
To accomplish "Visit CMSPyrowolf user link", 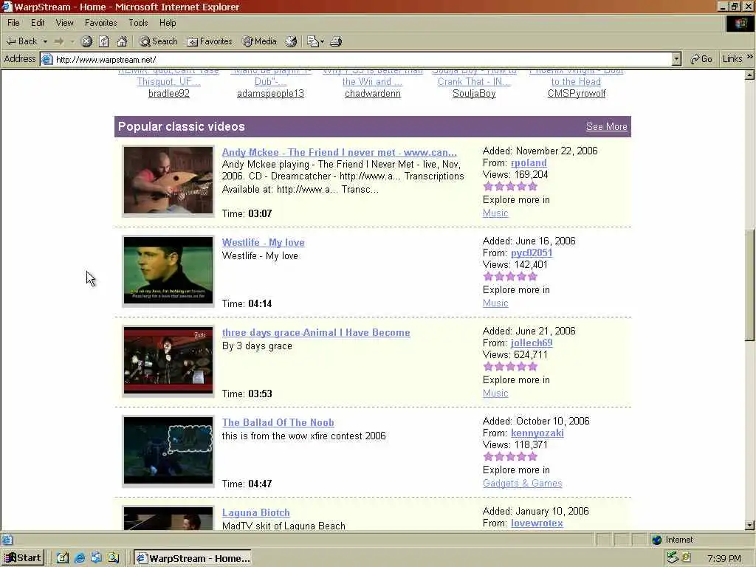I will (577, 94).
